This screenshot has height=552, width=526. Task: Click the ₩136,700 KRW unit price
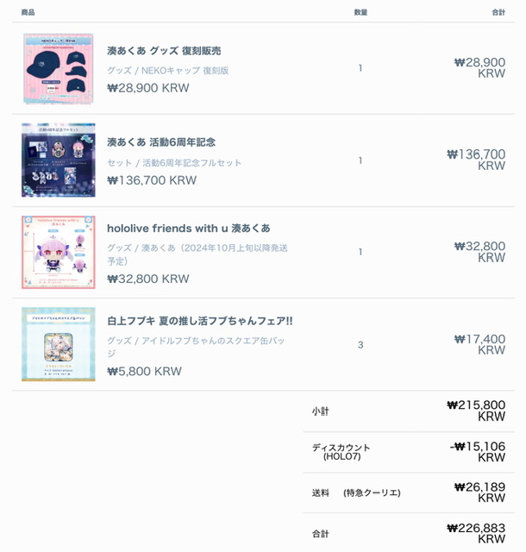[152, 180]
